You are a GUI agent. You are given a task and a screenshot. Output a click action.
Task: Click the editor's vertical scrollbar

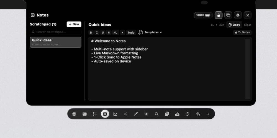248,69
